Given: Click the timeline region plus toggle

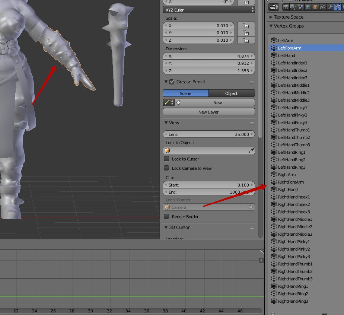Looking at the screenshot, I should (261, 260).
